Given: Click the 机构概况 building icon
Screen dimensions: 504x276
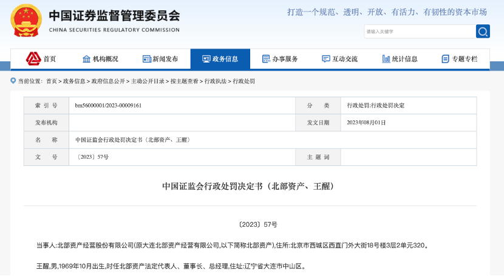Looking at the screenshot, I should [86, 59].
